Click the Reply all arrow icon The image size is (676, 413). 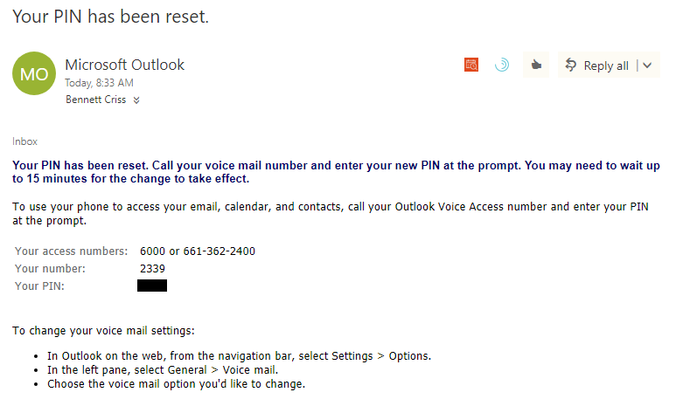click(571, 65)
